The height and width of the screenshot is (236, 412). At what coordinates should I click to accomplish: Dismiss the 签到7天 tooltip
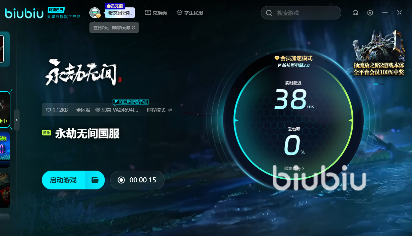tap(134, 27)
